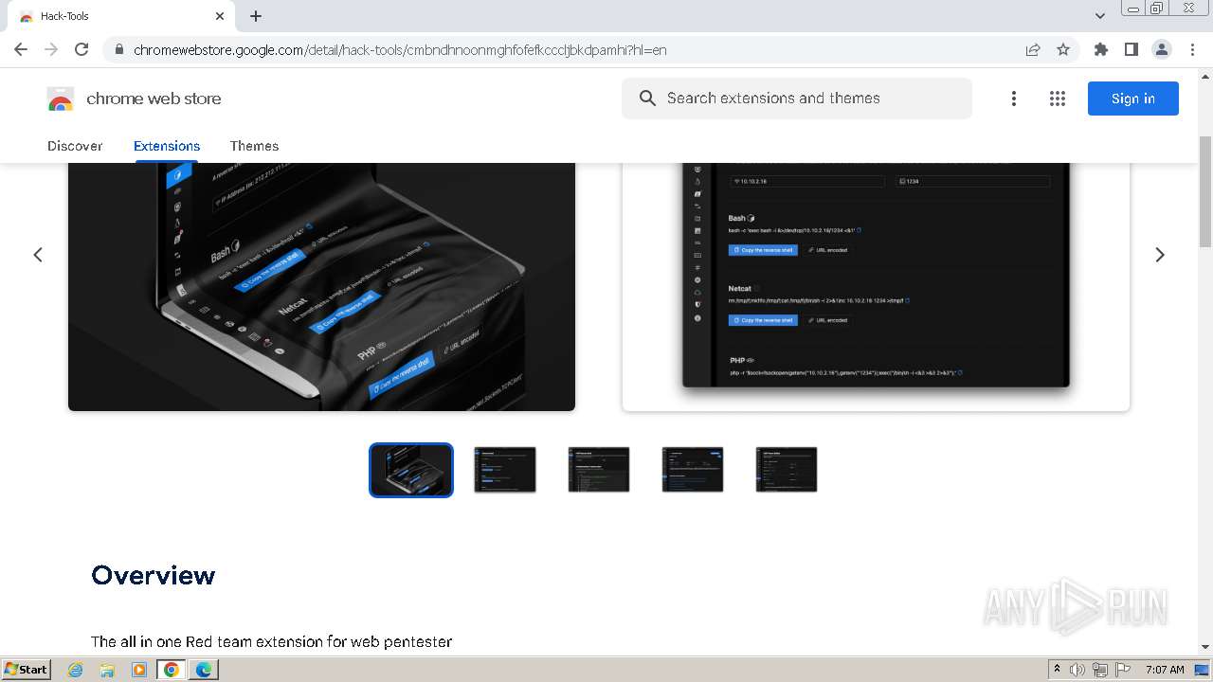Image resolution: width=1213 pixels, height=682 pixels.
Task: Open Chrome three-dot menu
Action: pos(1192,49)
